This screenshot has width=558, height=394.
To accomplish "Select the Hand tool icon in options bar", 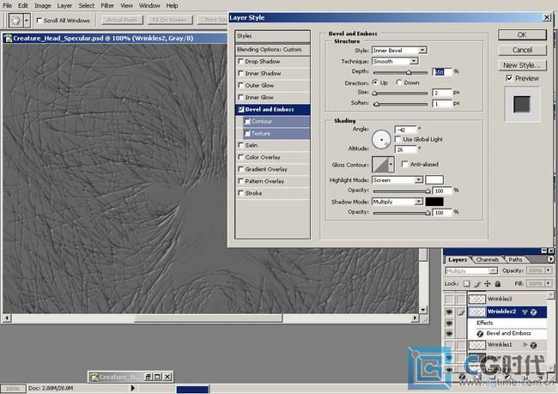I will tap(15, 21).
